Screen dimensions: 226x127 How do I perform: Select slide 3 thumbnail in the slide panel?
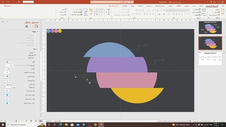coord(210,59)
